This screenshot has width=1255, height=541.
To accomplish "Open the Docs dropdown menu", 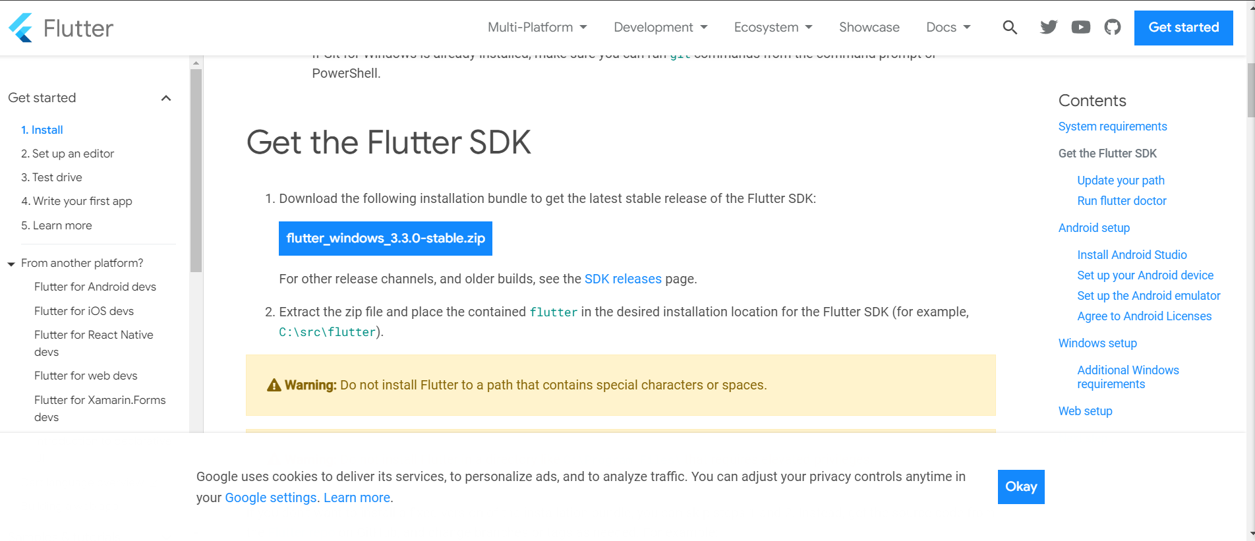I will click(949, 27).
